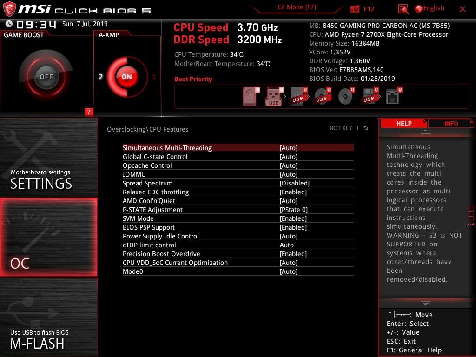This screenshot has width=476, height=357.
Task: Click the 09:34 system time
Action: (36, 24)
